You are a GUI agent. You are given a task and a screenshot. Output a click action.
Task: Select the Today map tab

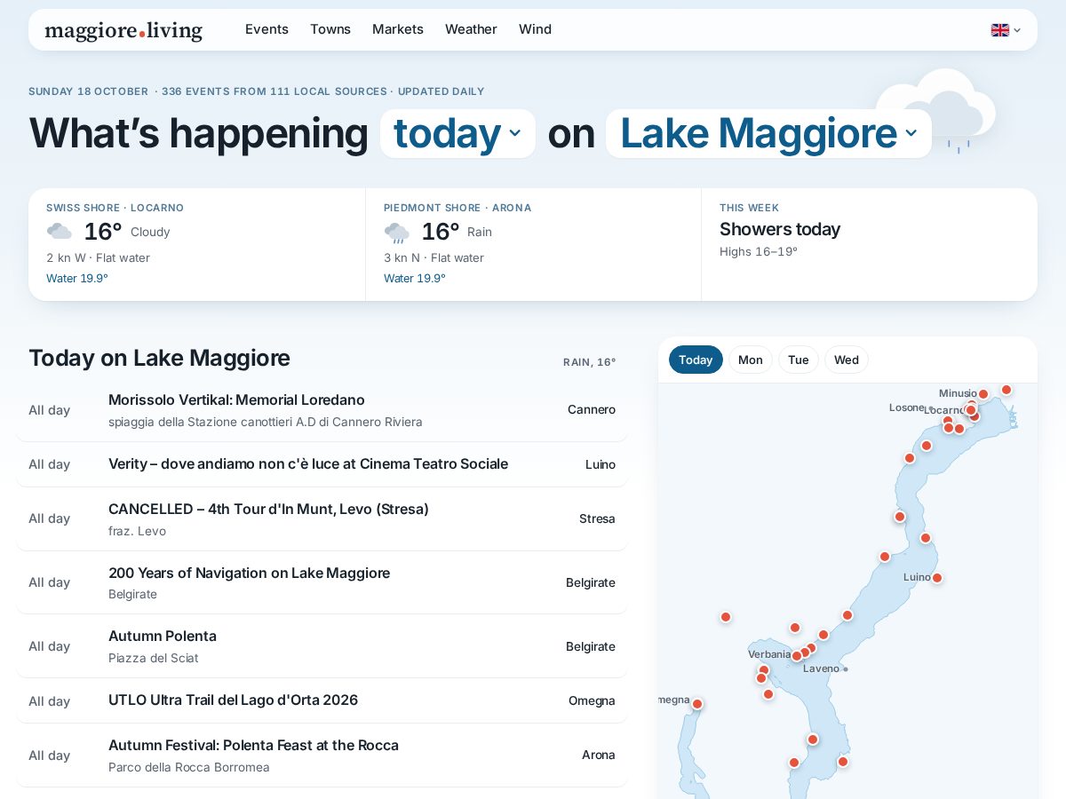[x=696, y=360]
